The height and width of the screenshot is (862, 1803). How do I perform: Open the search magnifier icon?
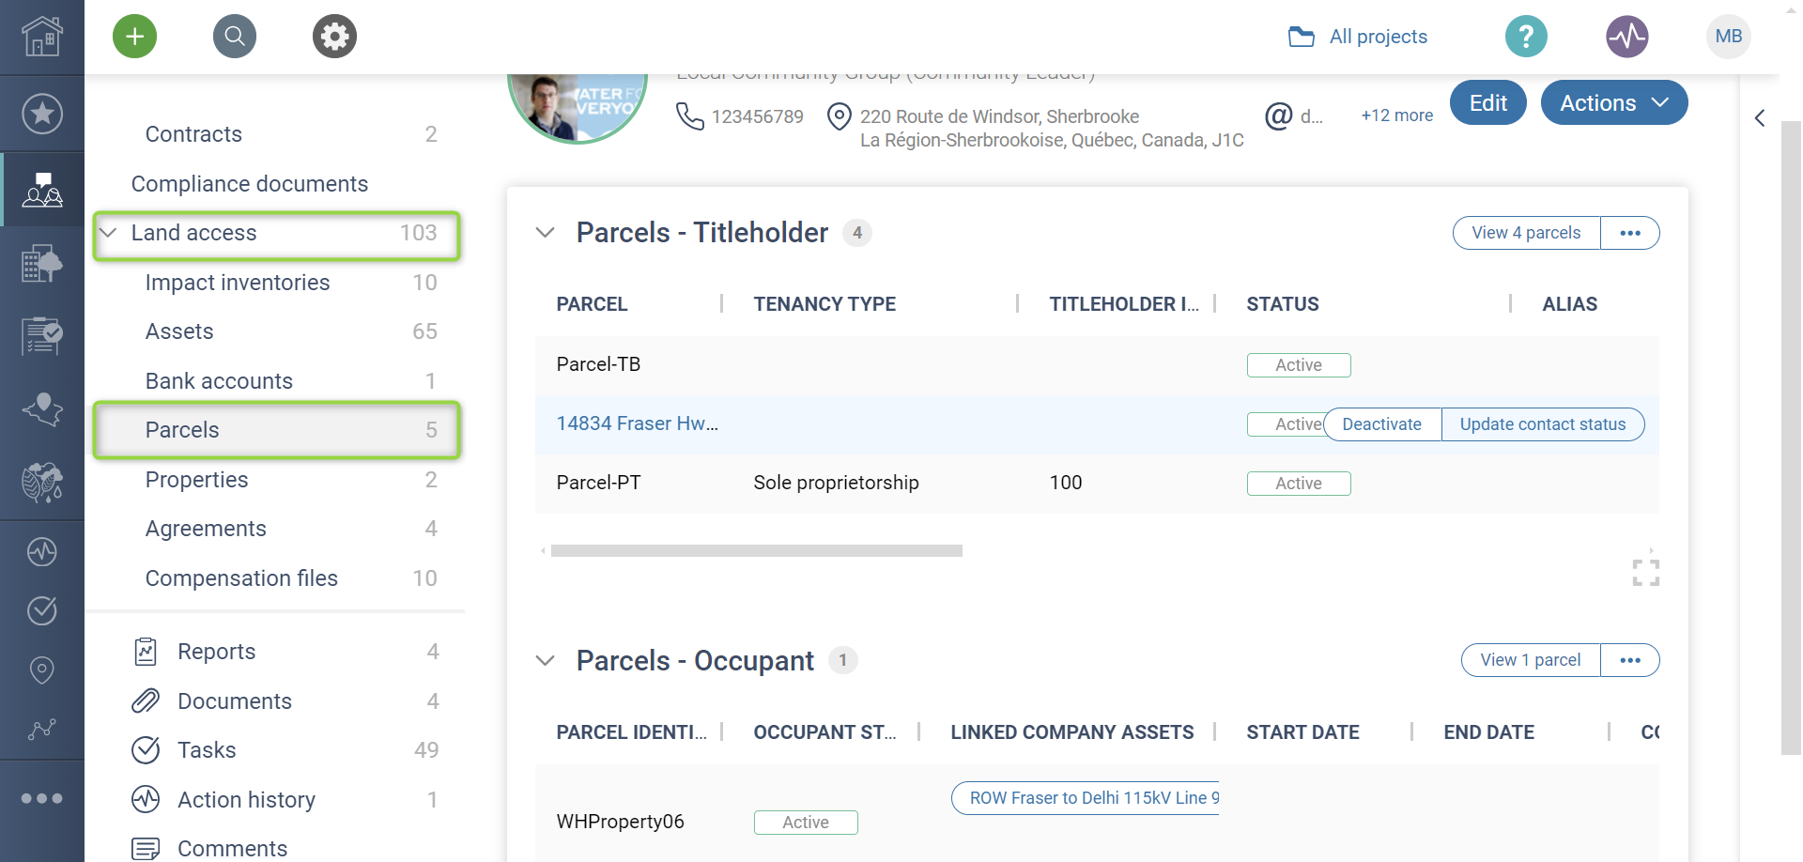point(235,37)
